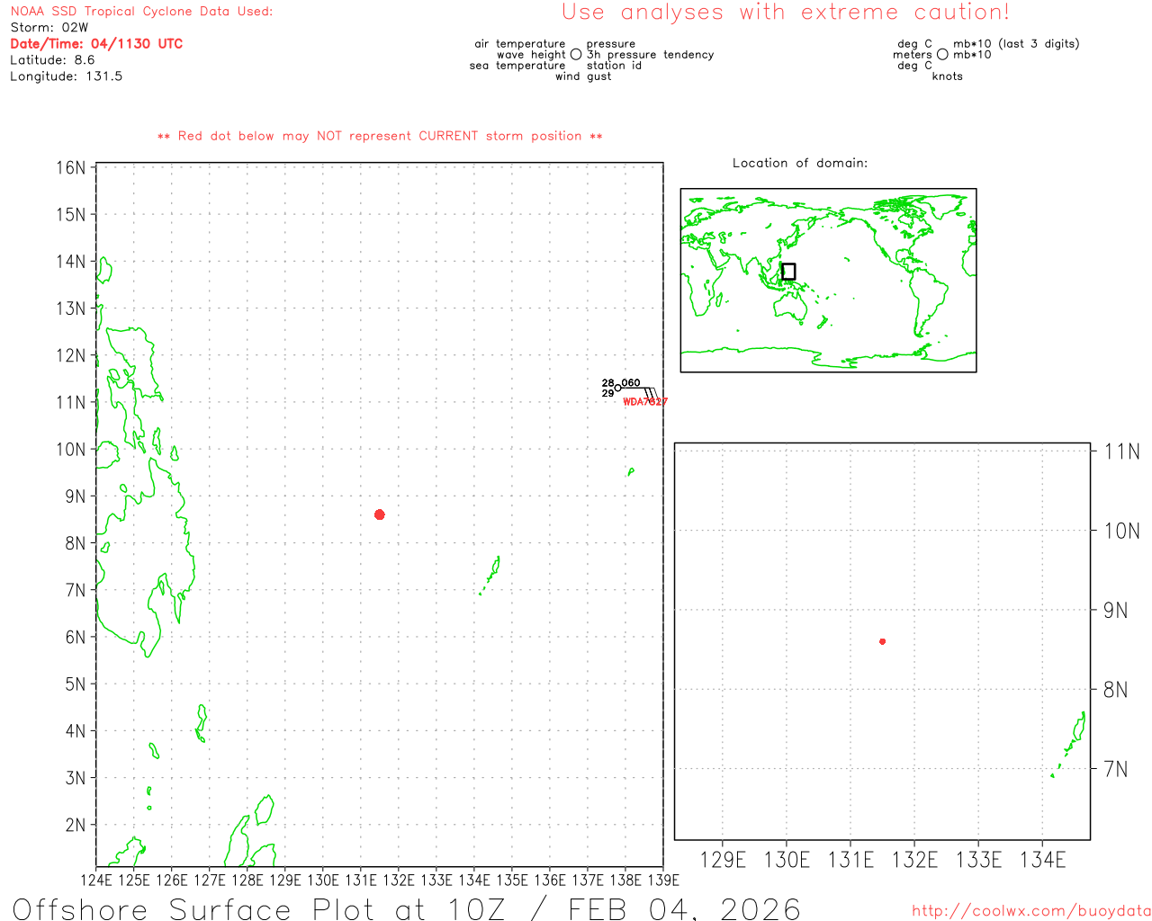Click the Palau islands on the main map
The image size is (1152, 921).
[x=493, y=570]
